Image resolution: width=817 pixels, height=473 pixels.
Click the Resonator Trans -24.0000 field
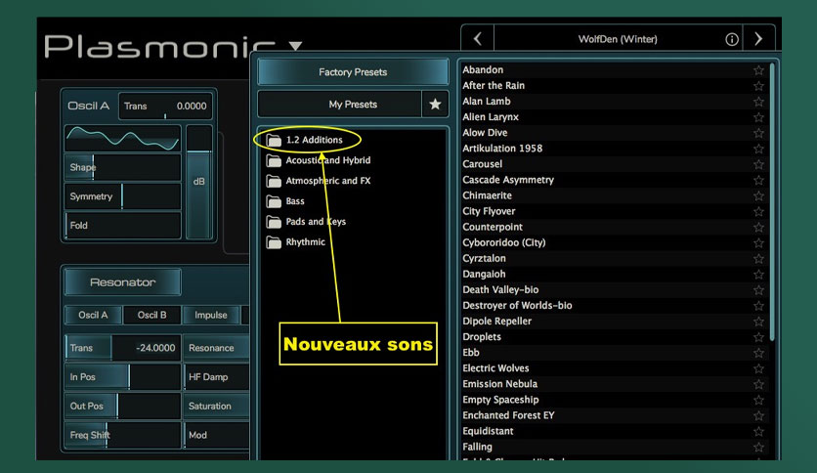(122, 348)
